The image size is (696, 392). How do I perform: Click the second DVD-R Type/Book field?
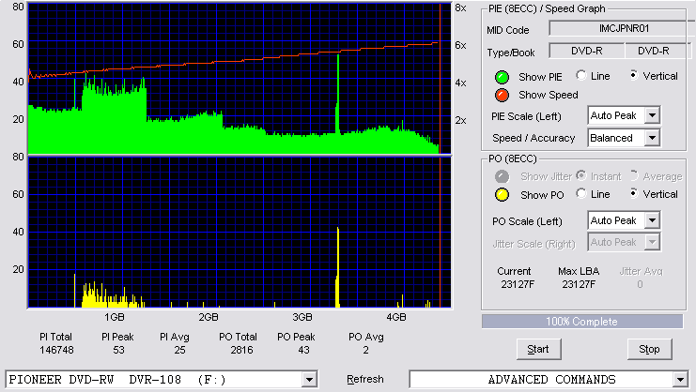(x=657, y=51)
